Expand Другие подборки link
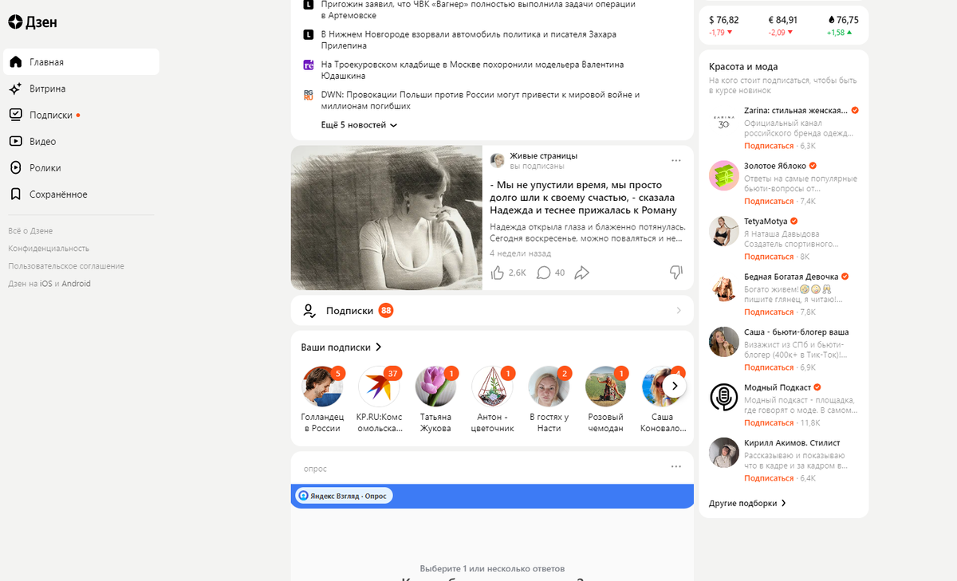 pos(747,504)
